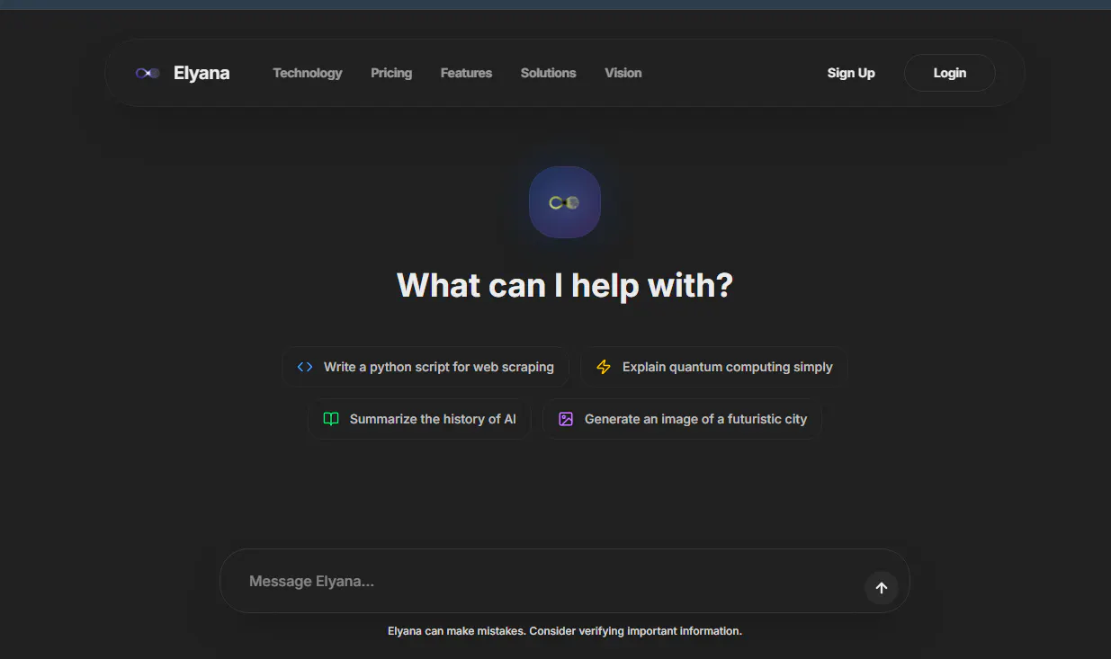This screenshot has height=659, width=1111.
Task: Click the green open book icon
Action: [x=331, y=419]
